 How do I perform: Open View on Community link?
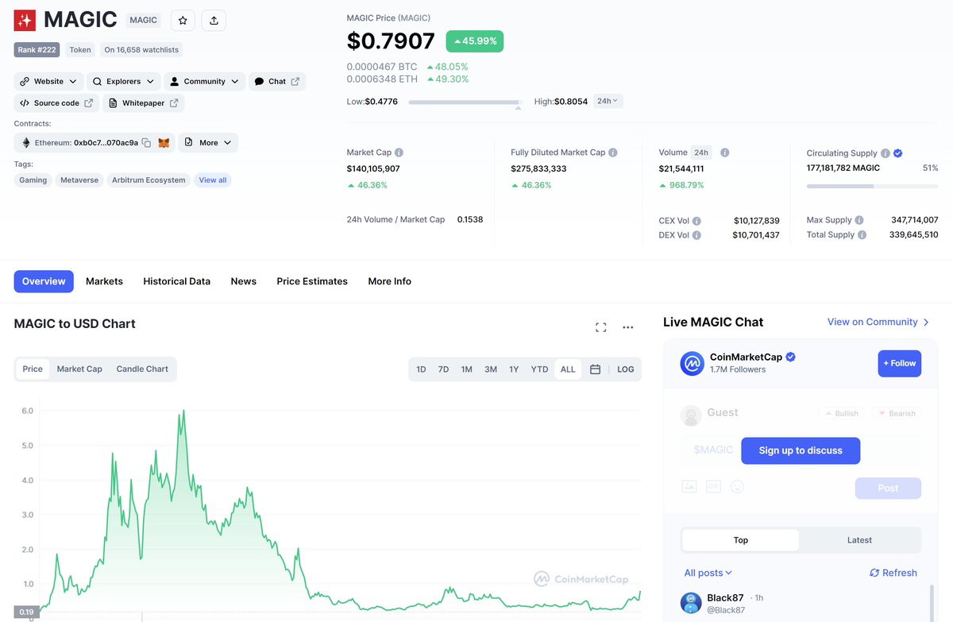[x=878, y=322]
